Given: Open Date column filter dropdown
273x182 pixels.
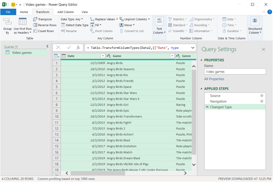Looking at the screenshot, I should pos(103,56).
